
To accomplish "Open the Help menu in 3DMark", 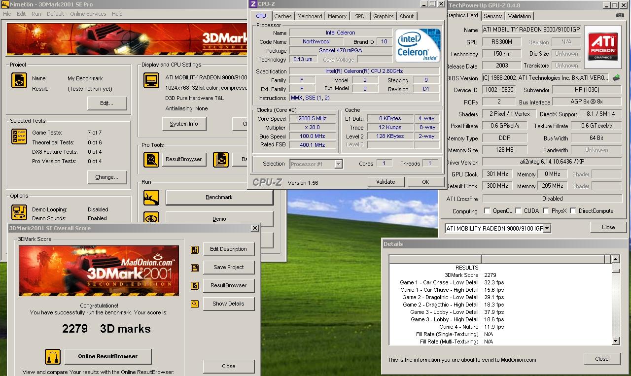I will pyautogui.click(x=117, y=14).
